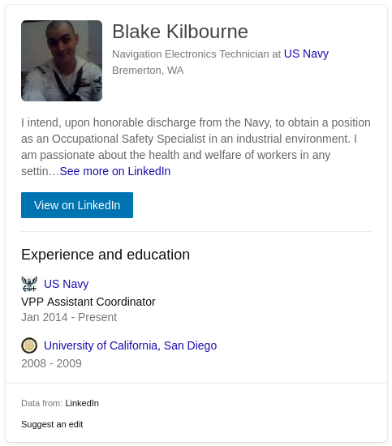The image size is (392, 446).
Task: Click the 2008 - 2009 education dates
Action: pos(51,363)
